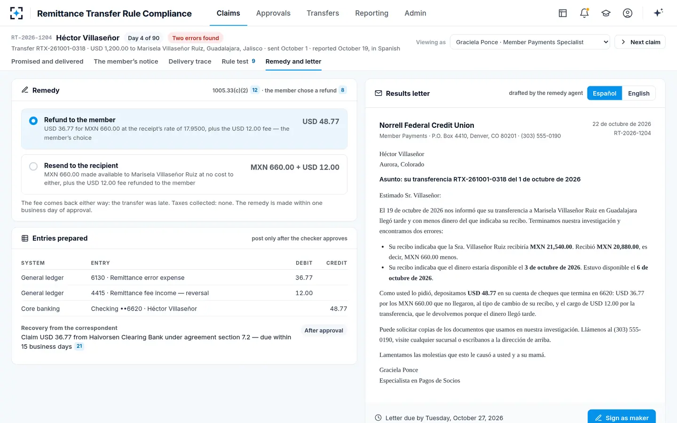Go to the Admin tab

pos(416,13)
